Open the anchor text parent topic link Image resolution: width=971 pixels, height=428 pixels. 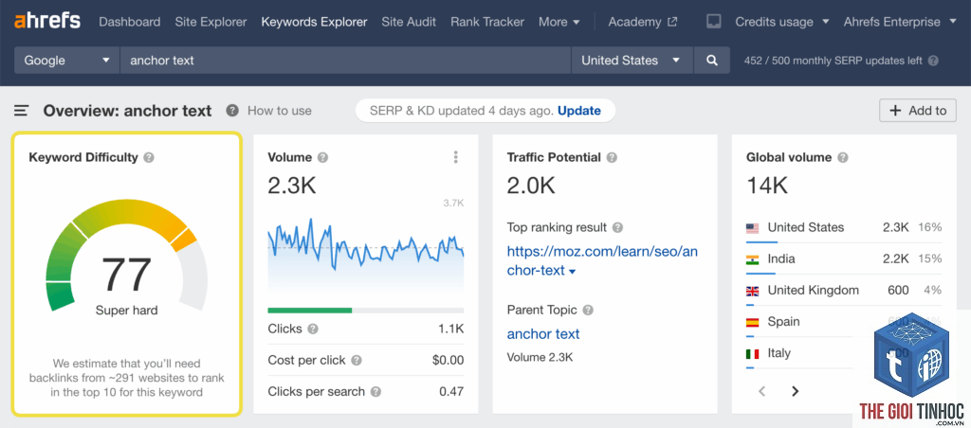pos(543,334)
